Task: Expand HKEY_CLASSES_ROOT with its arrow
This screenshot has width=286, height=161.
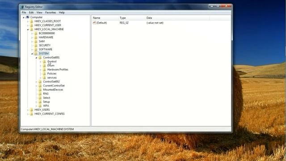Action: tap(28, 21)
